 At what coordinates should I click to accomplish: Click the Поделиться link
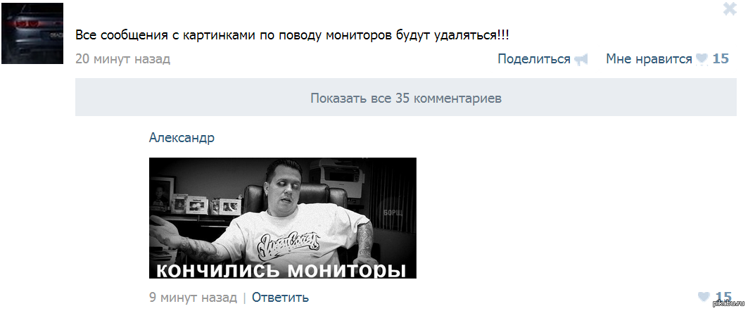tap(534, 58)
